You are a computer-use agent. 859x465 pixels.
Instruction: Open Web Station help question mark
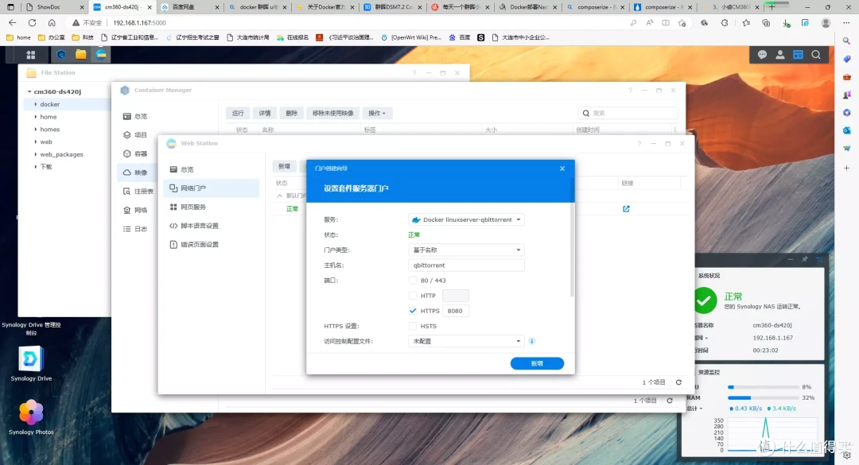(639, 144)
